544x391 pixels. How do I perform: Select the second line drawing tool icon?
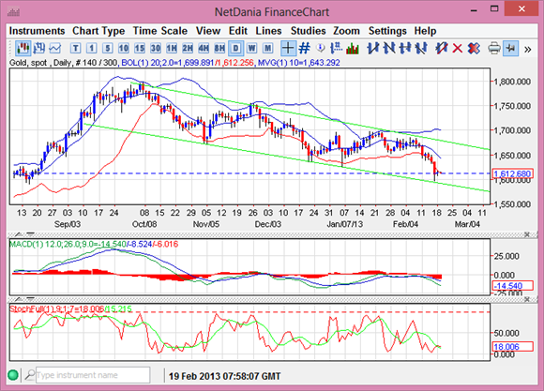[x=389, y=48]
